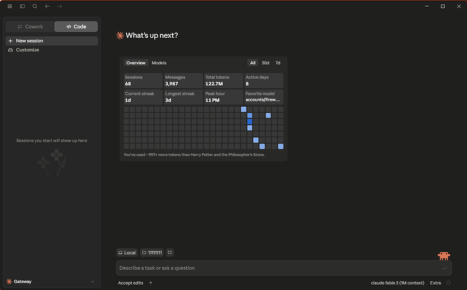This screenshot has height=290, width=467.
Task: Click the Active days 8 card
Action: click(263, 80)
